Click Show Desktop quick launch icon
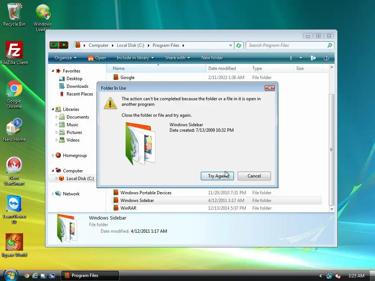 click(x=44, y=276)
